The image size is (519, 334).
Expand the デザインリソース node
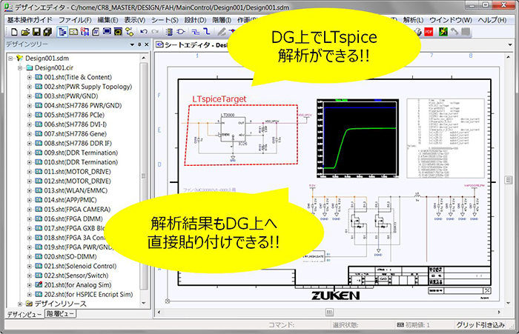pos(20,304)
